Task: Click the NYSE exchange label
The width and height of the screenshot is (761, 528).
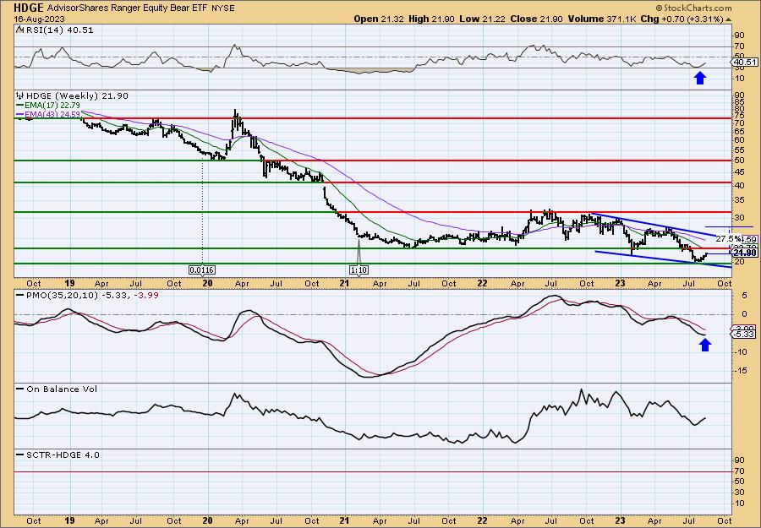Action: point(224,8)
